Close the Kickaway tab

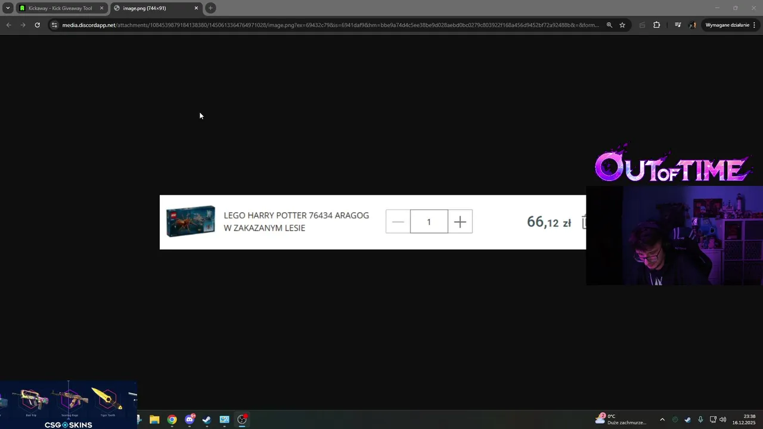point(101,8)
